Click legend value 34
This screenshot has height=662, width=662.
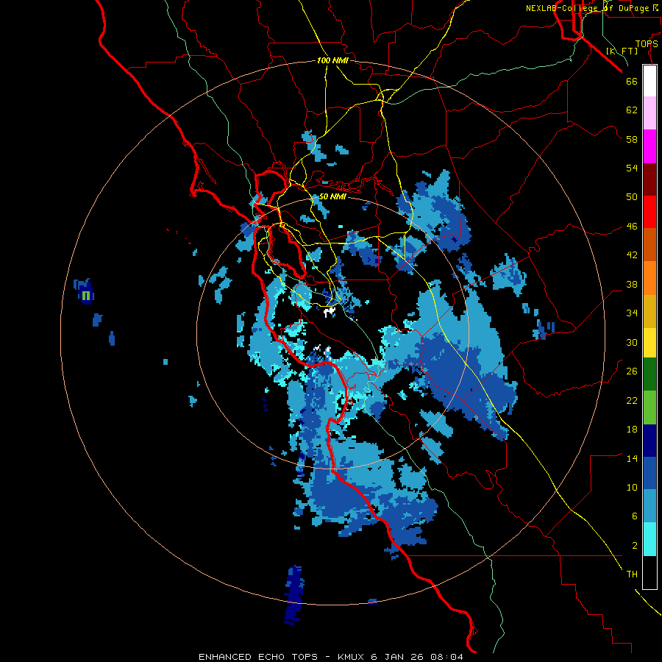[632, 313]
